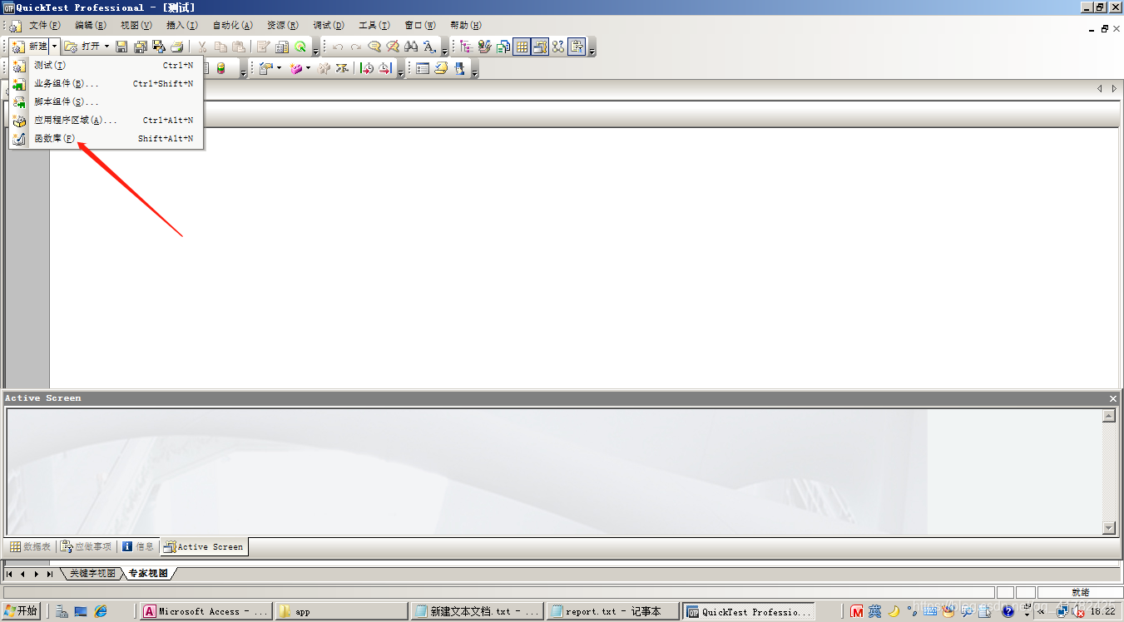The width and height of the screenshot is (1124, 622).
Task: Click last-tab navigation arrow at bottom
Action: 50,574
